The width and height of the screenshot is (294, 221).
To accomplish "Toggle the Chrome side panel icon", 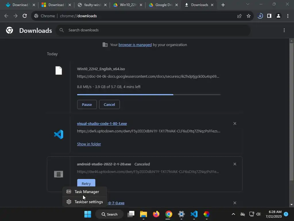I will (x=269, y=16).
